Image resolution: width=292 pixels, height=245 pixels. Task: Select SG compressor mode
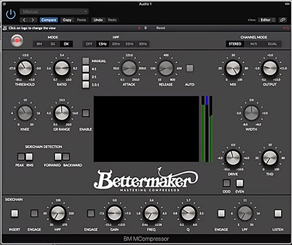pos(53,44)
